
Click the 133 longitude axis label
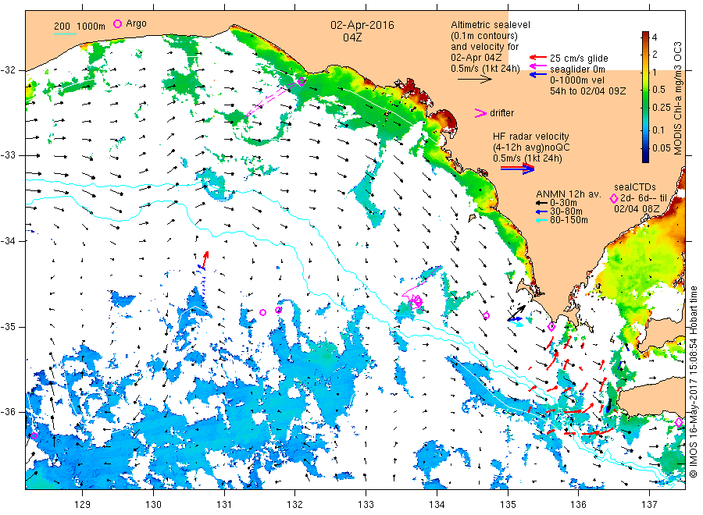click(366, 505)
